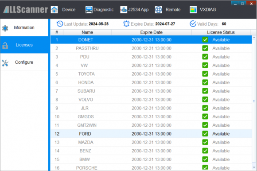Click the Last Update clock icon
This screenshot has width=257, height=171.
pos(60,24)
